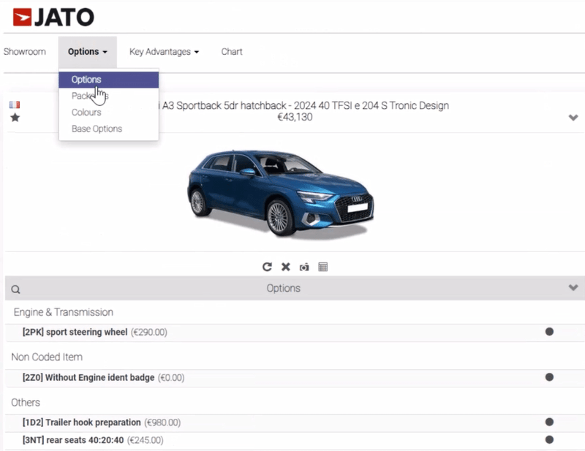The image size is (585, 451).
Task: Remove the vehicle using the X icon
Action: point(286,266)
